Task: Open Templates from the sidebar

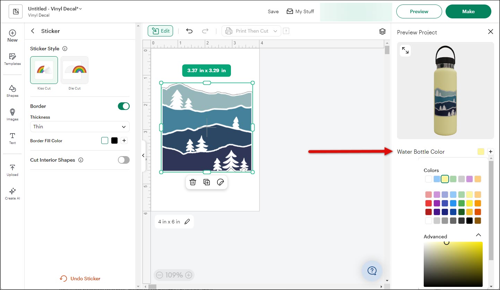Action: coord(12,59)
